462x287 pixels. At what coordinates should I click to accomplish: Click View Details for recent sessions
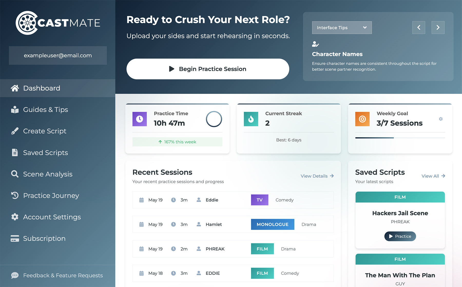317,176
